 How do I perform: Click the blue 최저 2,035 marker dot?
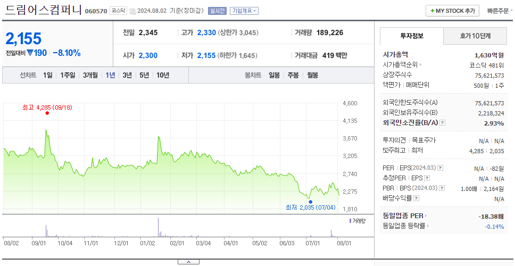pyautogui.click(x=310, y=202)
